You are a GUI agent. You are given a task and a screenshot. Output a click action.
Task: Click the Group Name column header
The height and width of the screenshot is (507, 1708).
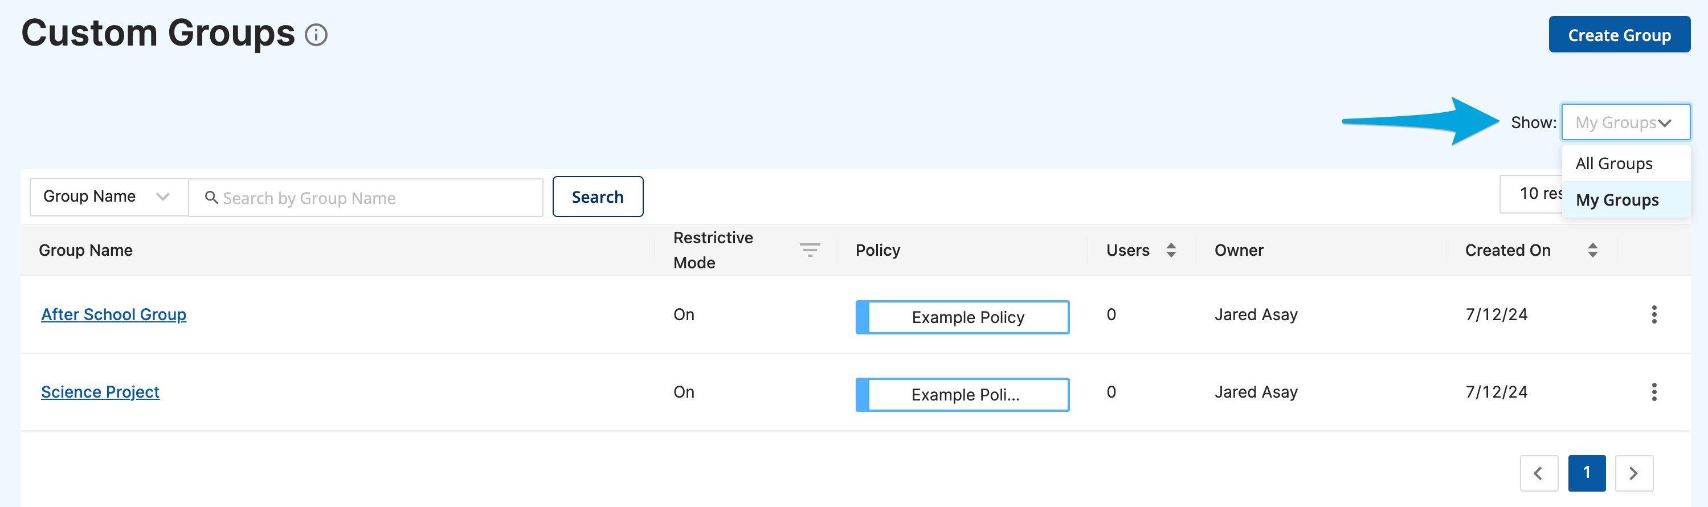tap(85, 250)
